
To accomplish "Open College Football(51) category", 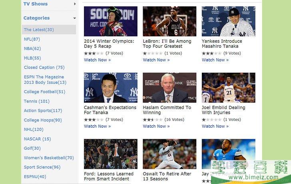I will click(44, 92).
